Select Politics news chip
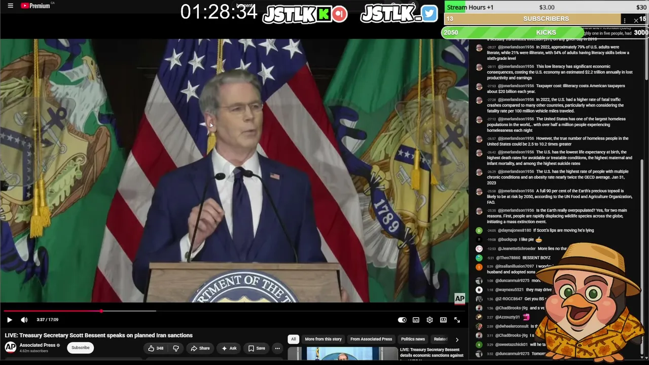Screen dimensions: 649x365 [x=413, y=339]
